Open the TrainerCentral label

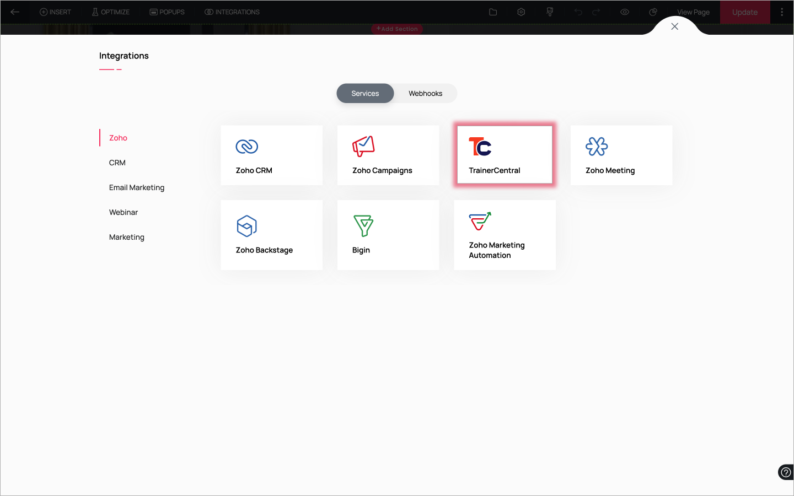(x=495, y=170)
